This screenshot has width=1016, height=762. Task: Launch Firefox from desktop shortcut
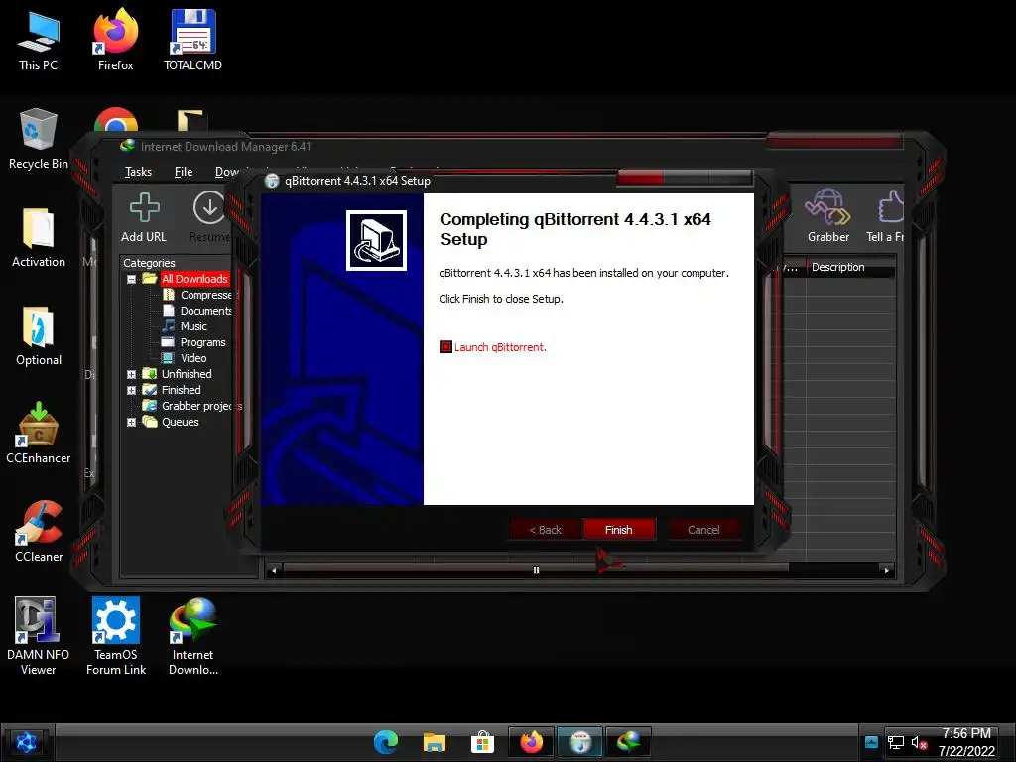(116, 41)
